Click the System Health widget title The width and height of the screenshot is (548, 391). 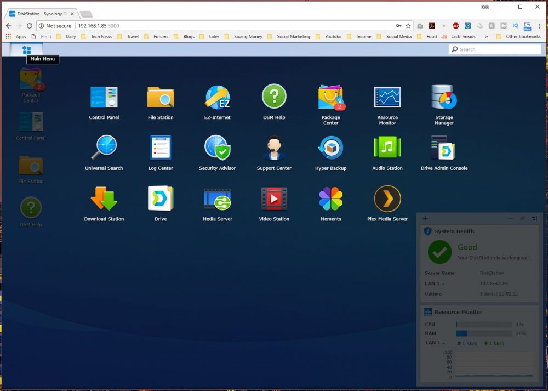pyautogui.click(x=454, y=231)
